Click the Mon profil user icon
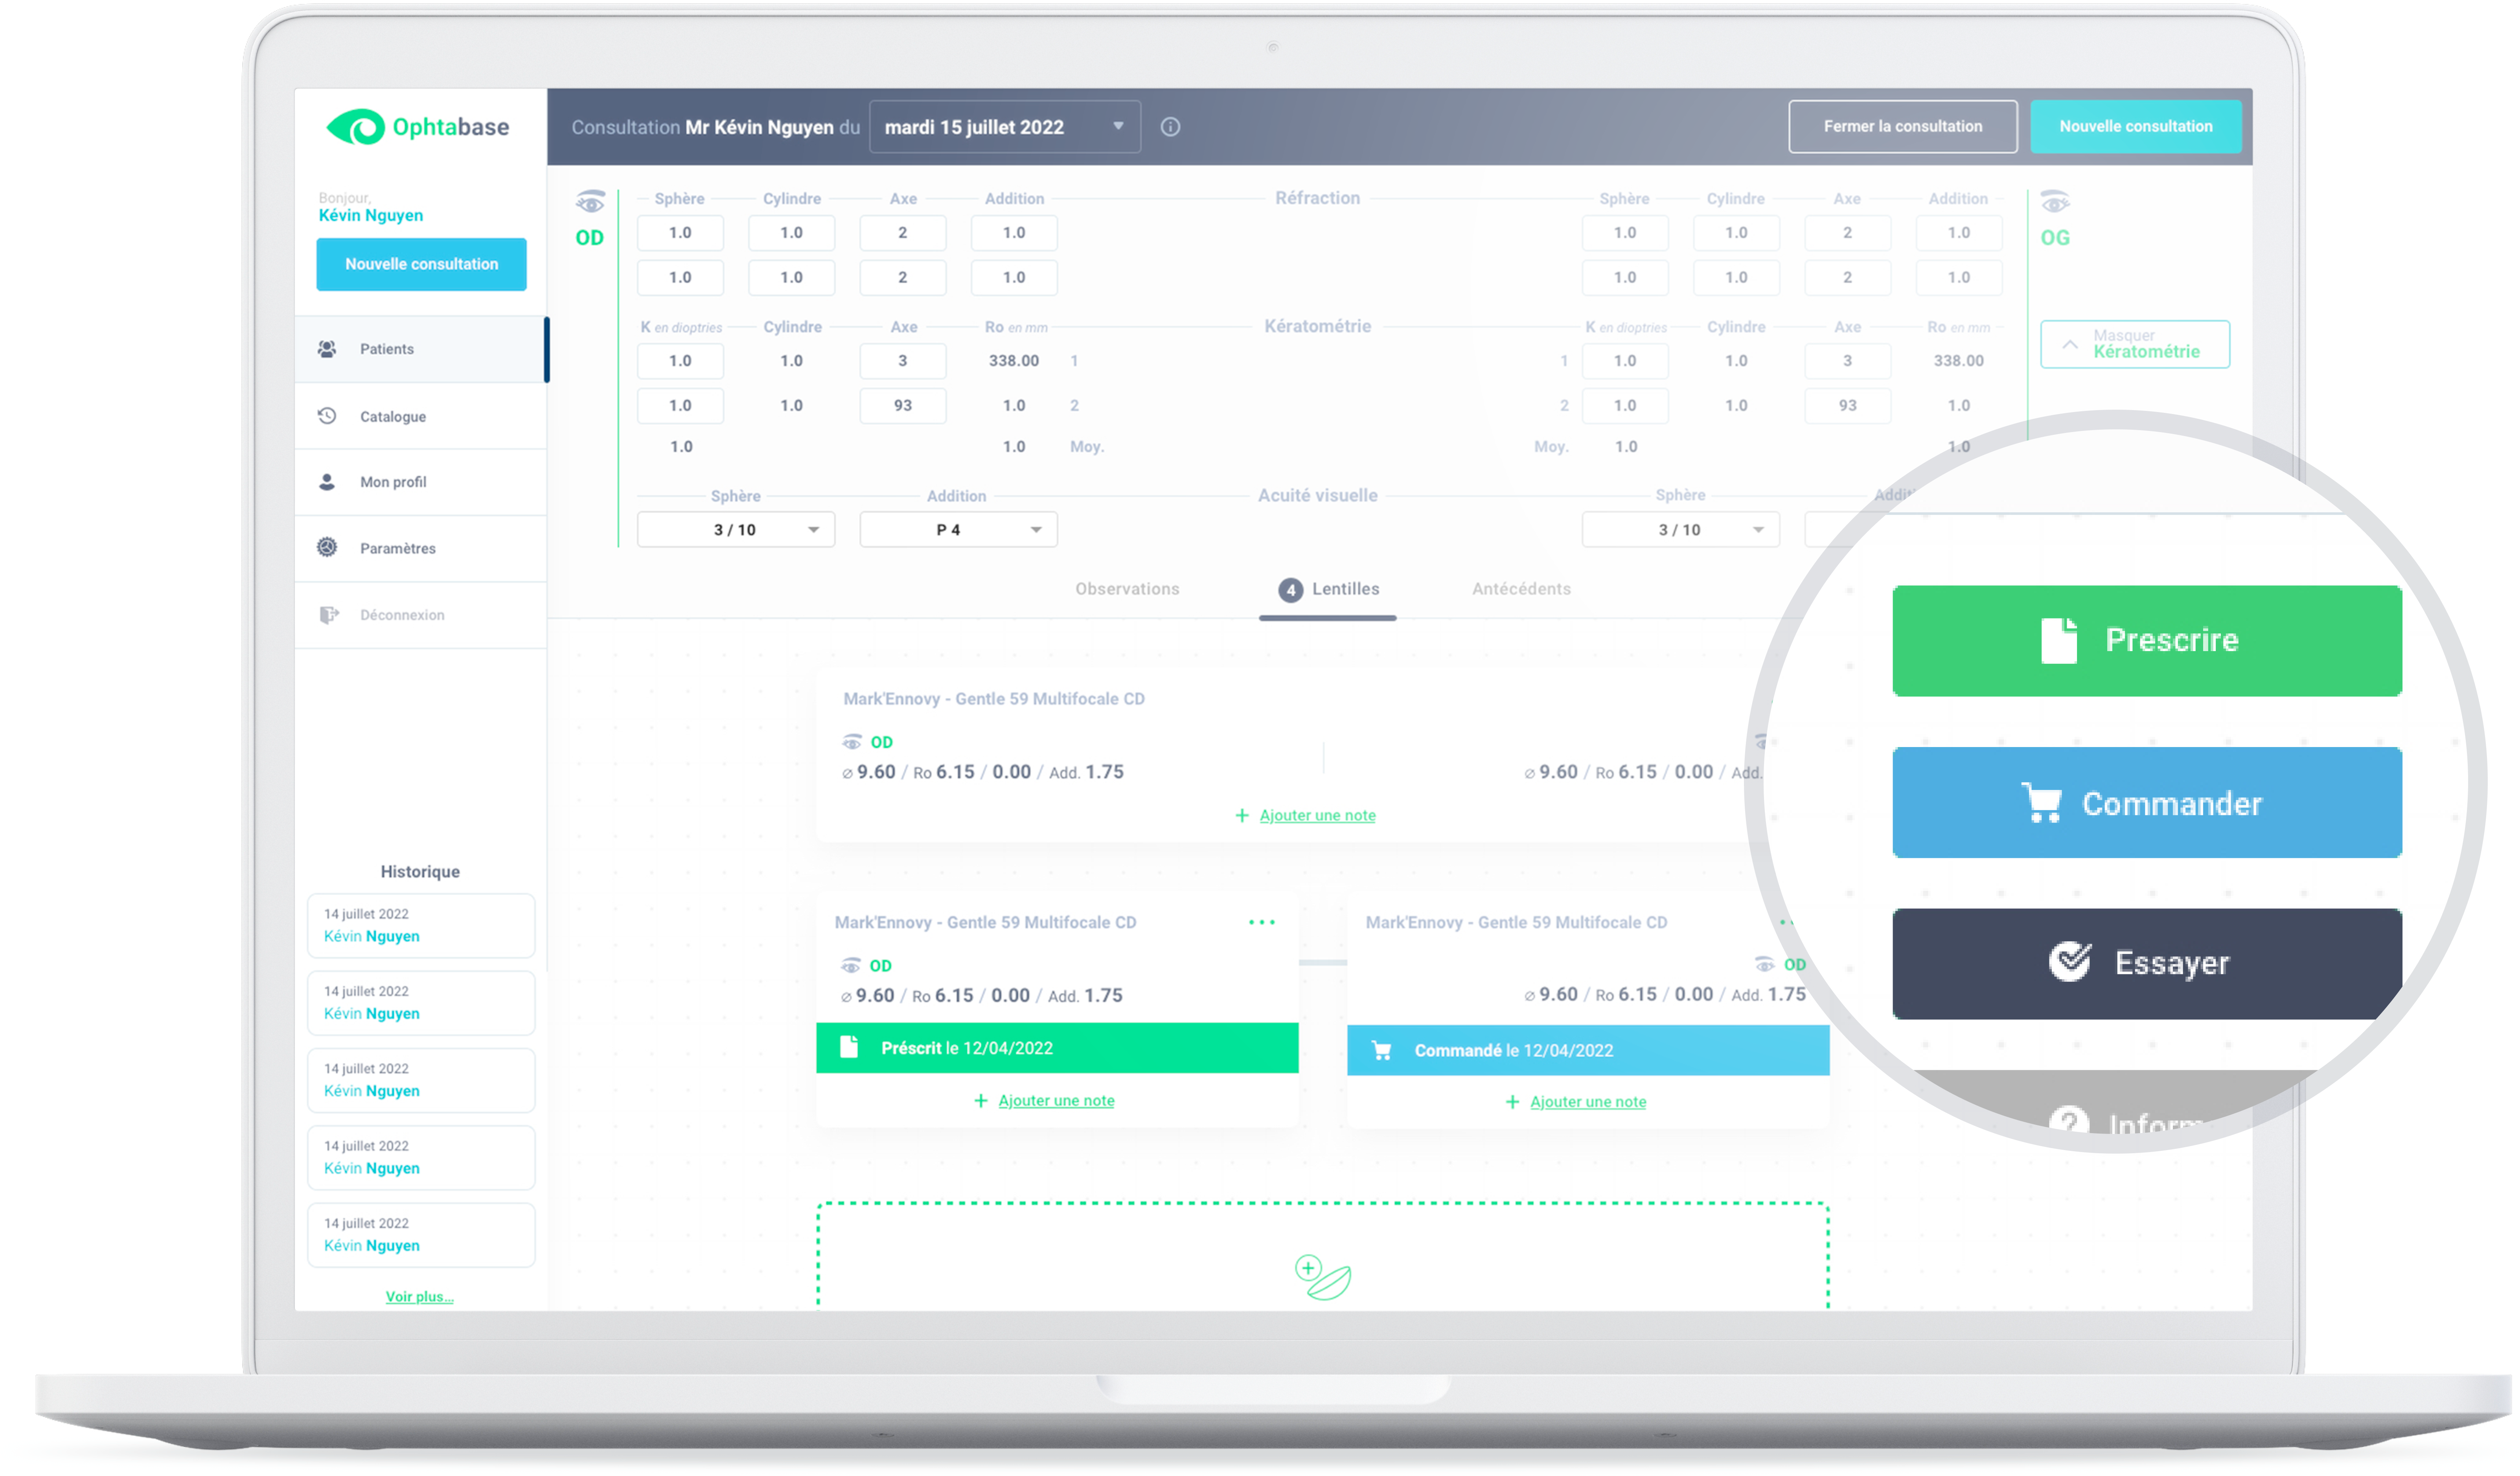Screen dimensions: 2520x1476 click(x=327, y=482)
